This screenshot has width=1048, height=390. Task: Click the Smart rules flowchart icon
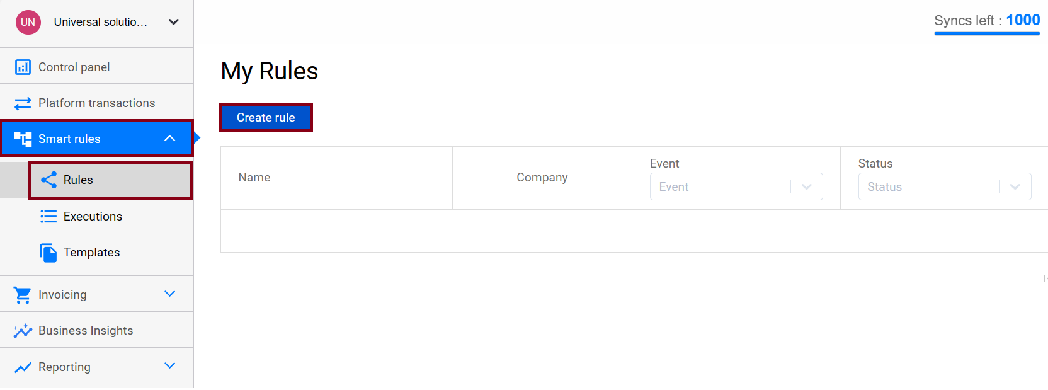point(23,139)
